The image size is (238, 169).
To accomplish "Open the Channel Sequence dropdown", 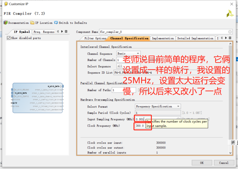I will [128, 54].
